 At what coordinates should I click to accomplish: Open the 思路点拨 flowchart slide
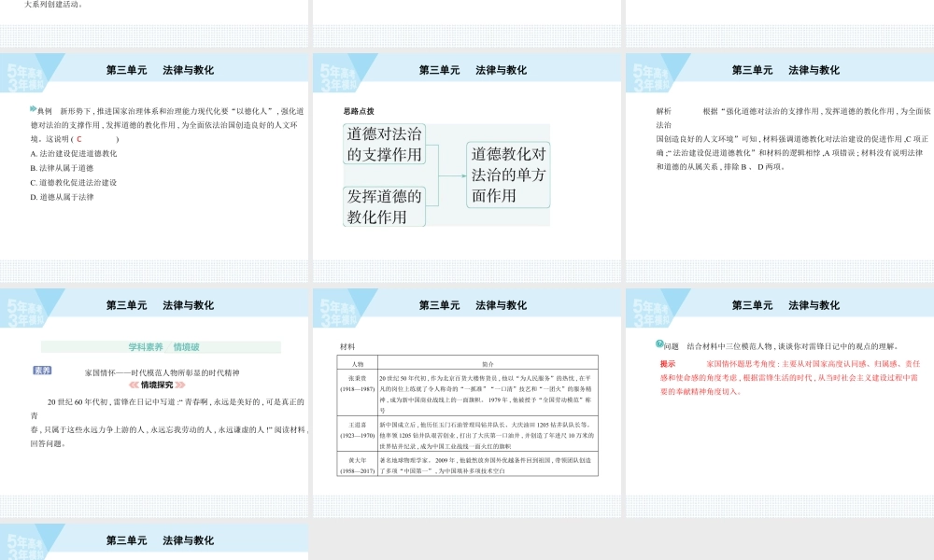tap(467, 167)
